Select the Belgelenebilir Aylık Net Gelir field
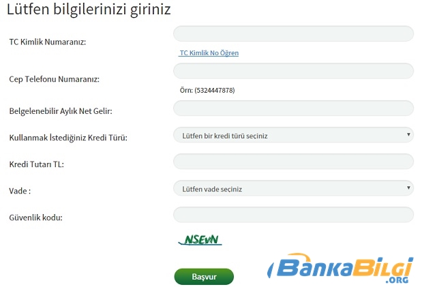422x287 pixels. pos(293,108)
